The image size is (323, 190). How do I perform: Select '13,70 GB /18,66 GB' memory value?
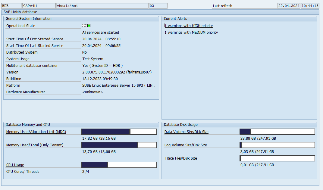[99, 152]
